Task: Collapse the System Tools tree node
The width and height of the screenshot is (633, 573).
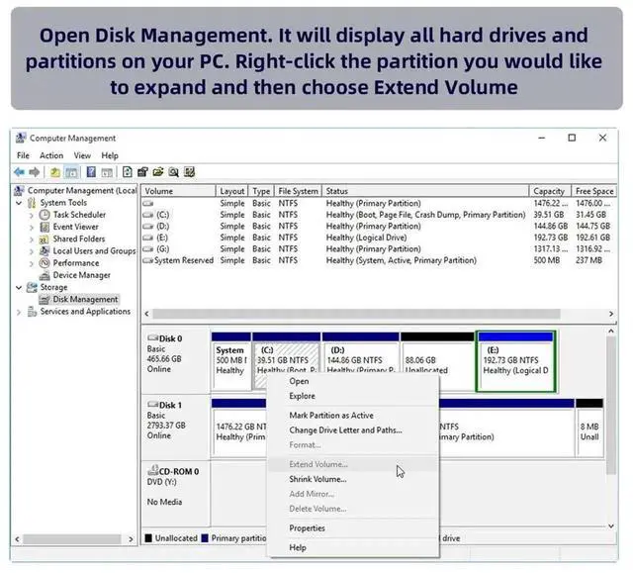Action: 20,203
